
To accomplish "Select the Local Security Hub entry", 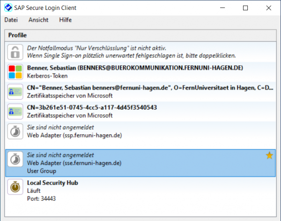I will coord(52,183).
